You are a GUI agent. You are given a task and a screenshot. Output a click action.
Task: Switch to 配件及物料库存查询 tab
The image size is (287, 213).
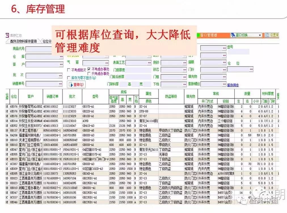click(23, 41)
